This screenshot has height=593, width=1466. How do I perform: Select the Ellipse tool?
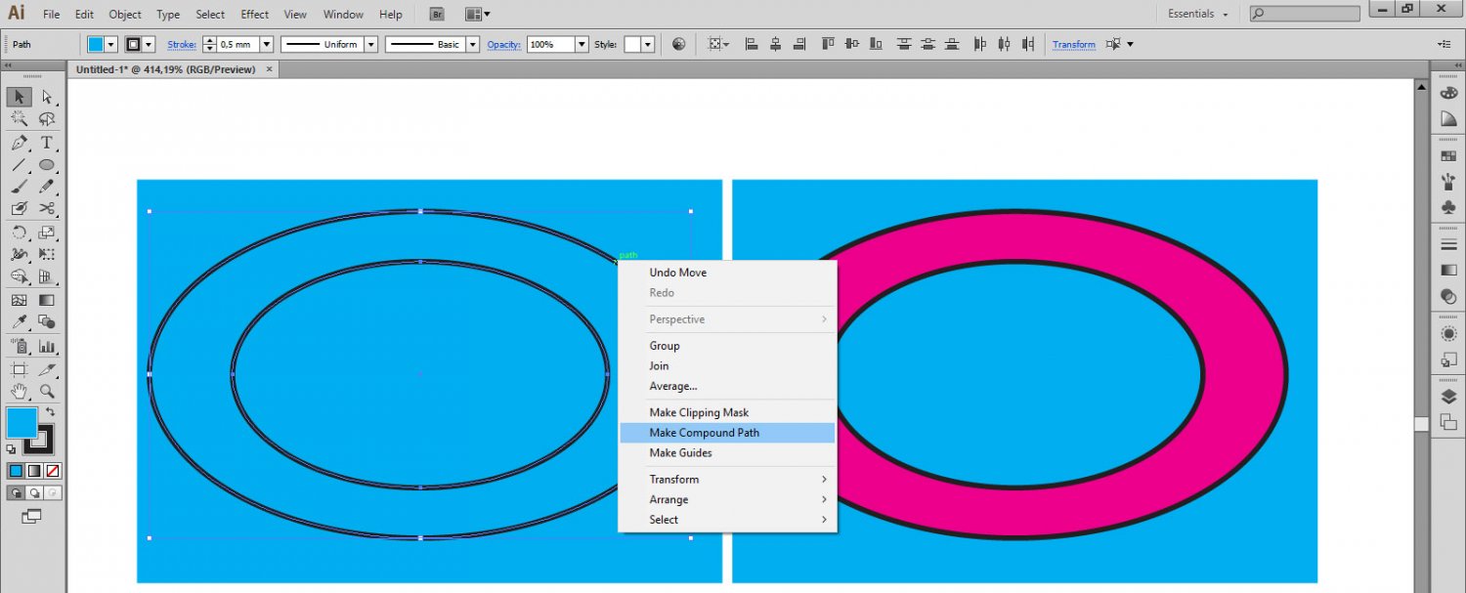coord(46,165)
